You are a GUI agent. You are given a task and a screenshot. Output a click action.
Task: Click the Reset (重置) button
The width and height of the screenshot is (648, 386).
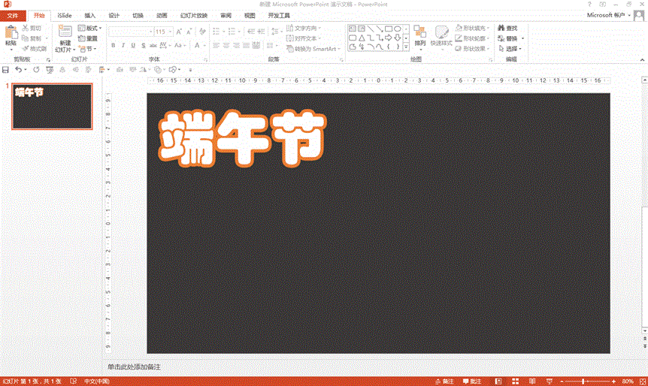[90, 38]
